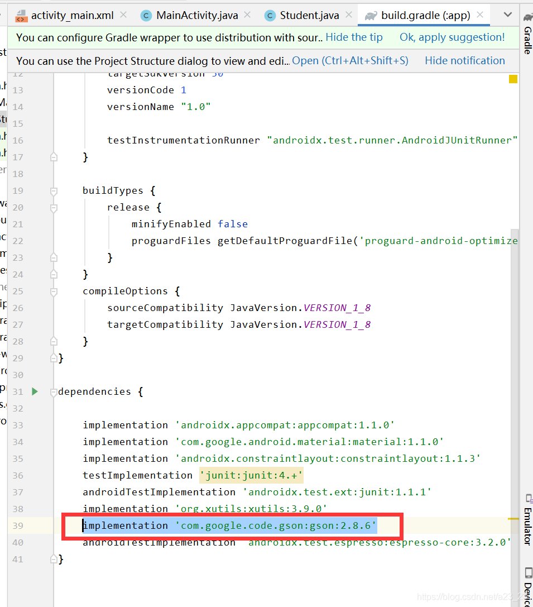Click the editor vertical scrollbar
The image size is (533, 607).
tap(515, 417)
